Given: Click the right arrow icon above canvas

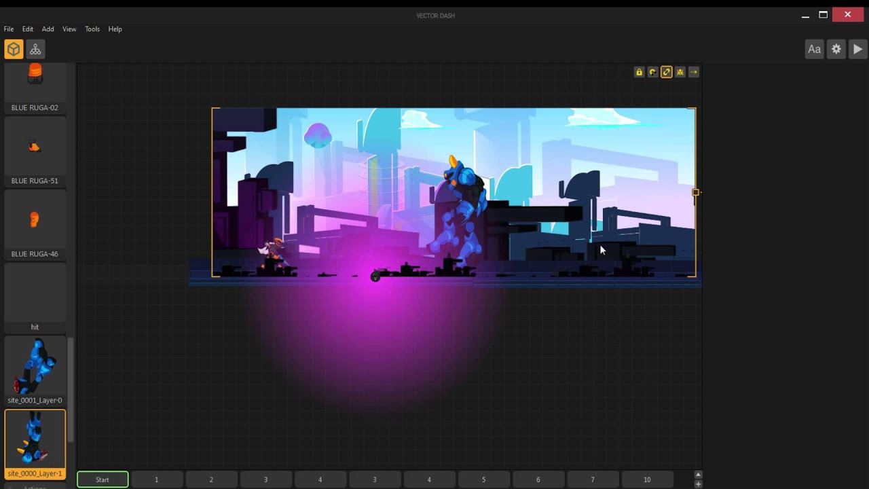Looking at the screenshot, I should (693, 72).
